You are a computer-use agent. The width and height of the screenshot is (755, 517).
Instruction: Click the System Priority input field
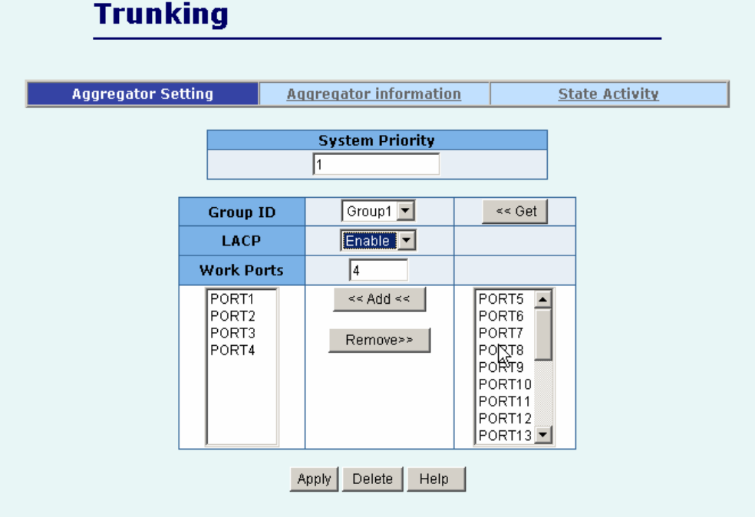pos(376,164)
